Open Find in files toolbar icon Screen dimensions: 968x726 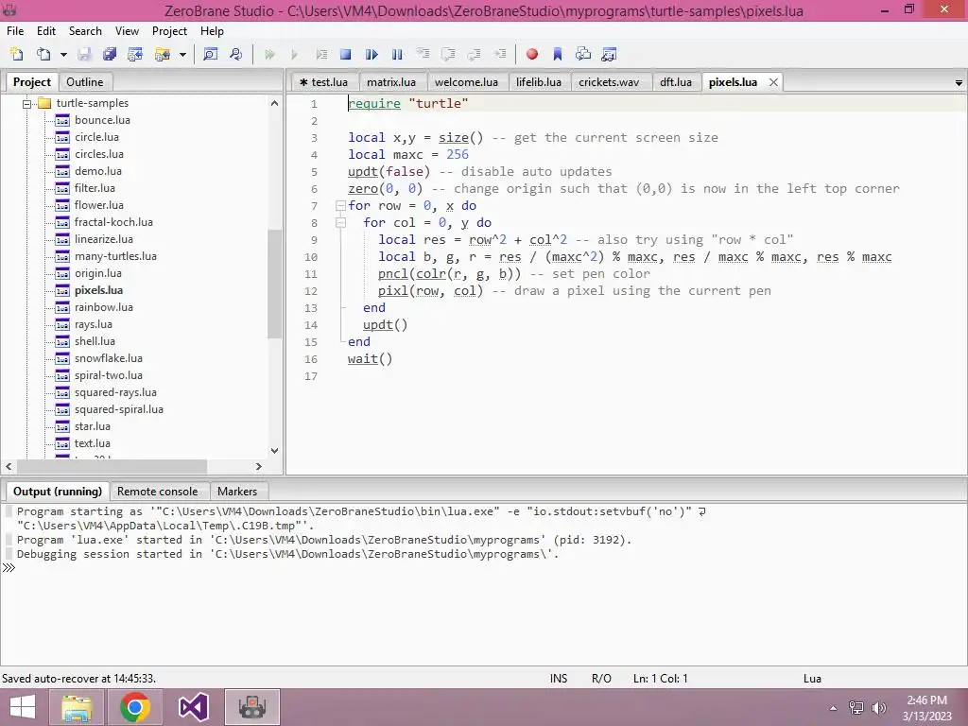coord(235,54)
